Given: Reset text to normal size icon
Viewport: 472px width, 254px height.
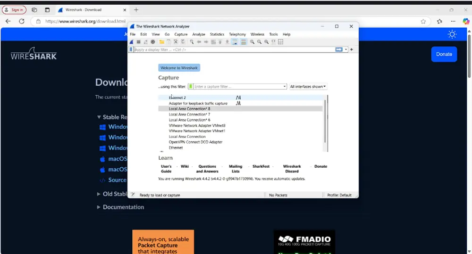Looking at the screenshot, I should (266, 42).
